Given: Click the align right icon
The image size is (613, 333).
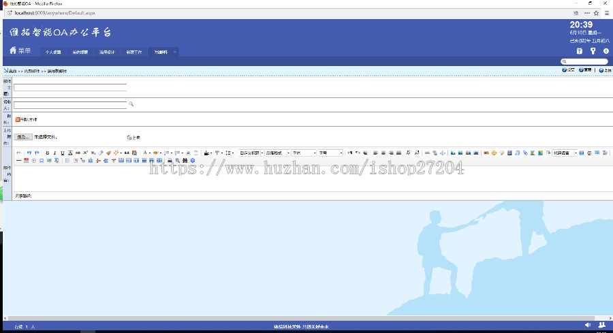Looking at the screenshot, I should pyautogui.click(x=392, y=153).
